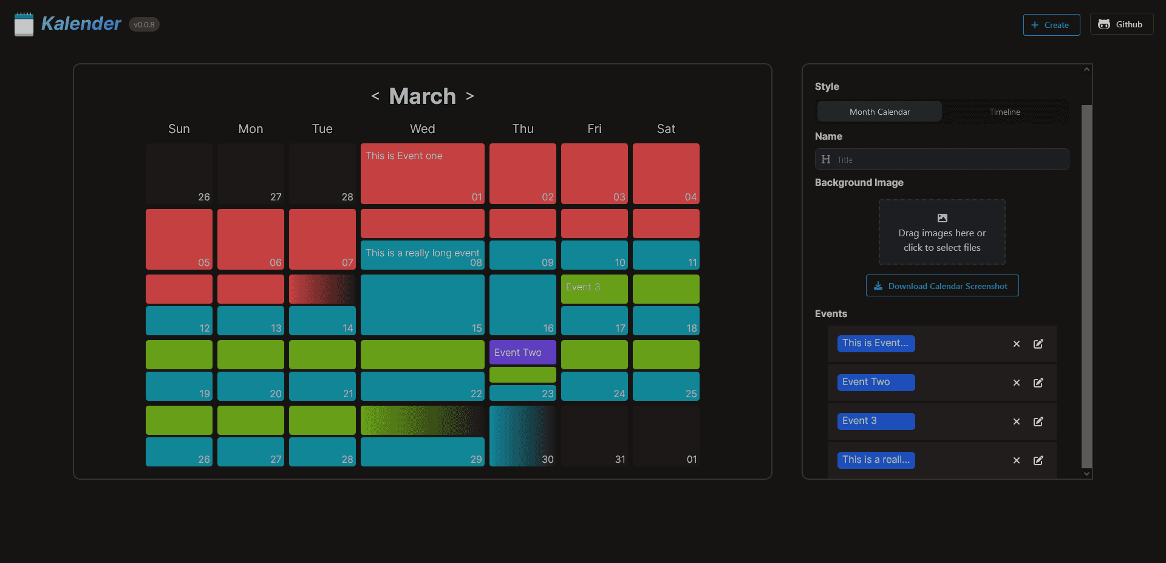This screenshot has height=563, width=1166.
Task: Download Calendar Screenshot
Action: (943, 285)
